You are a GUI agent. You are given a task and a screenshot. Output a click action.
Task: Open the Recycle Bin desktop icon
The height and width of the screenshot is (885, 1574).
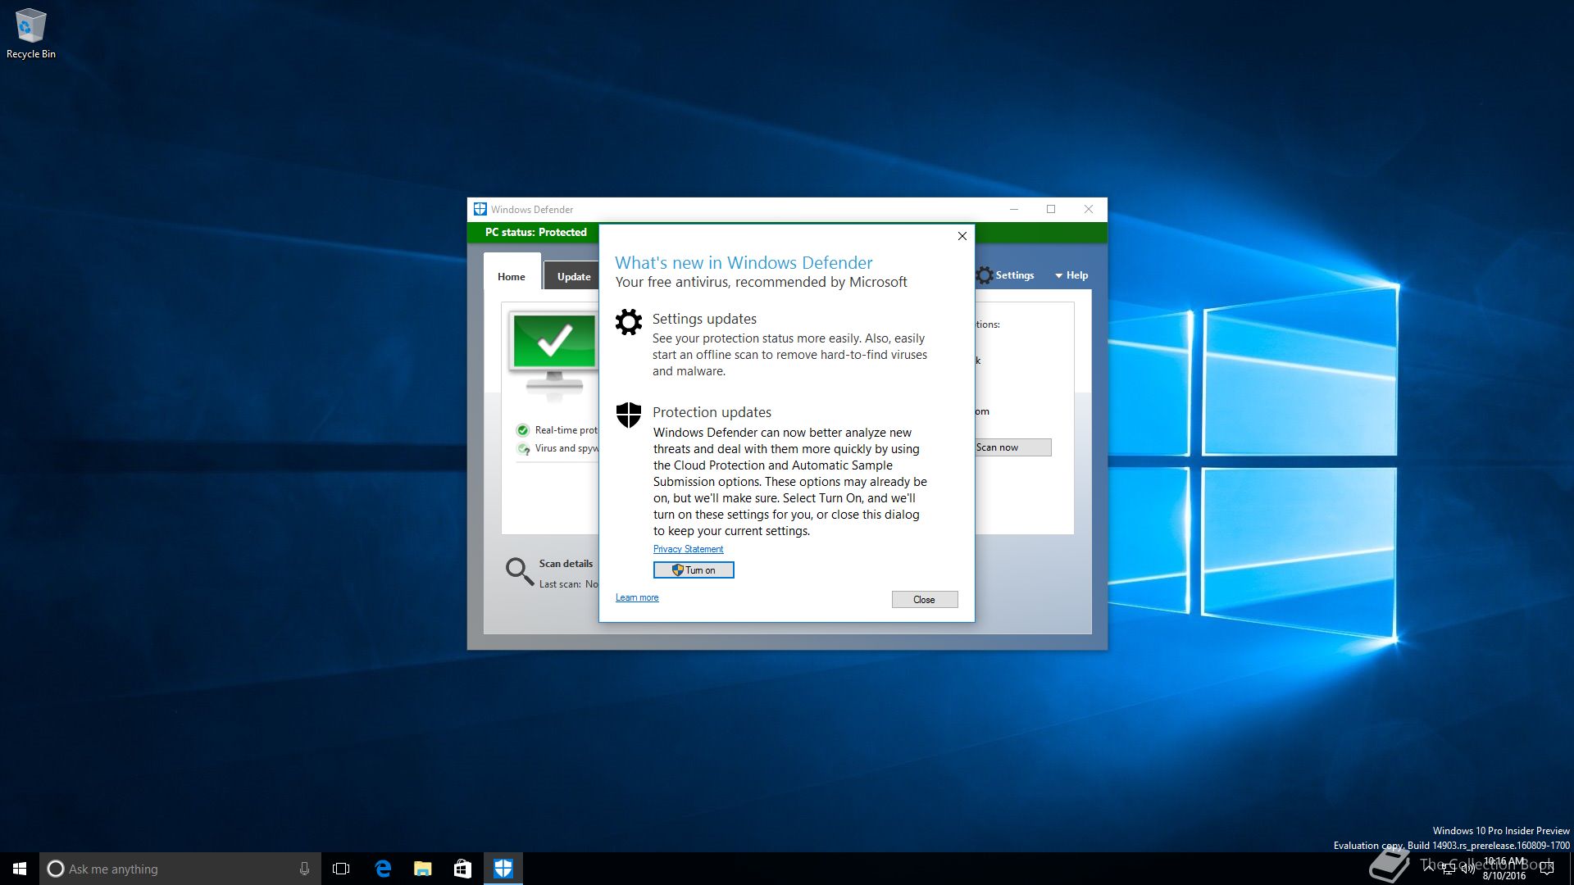tap(31, 34)
